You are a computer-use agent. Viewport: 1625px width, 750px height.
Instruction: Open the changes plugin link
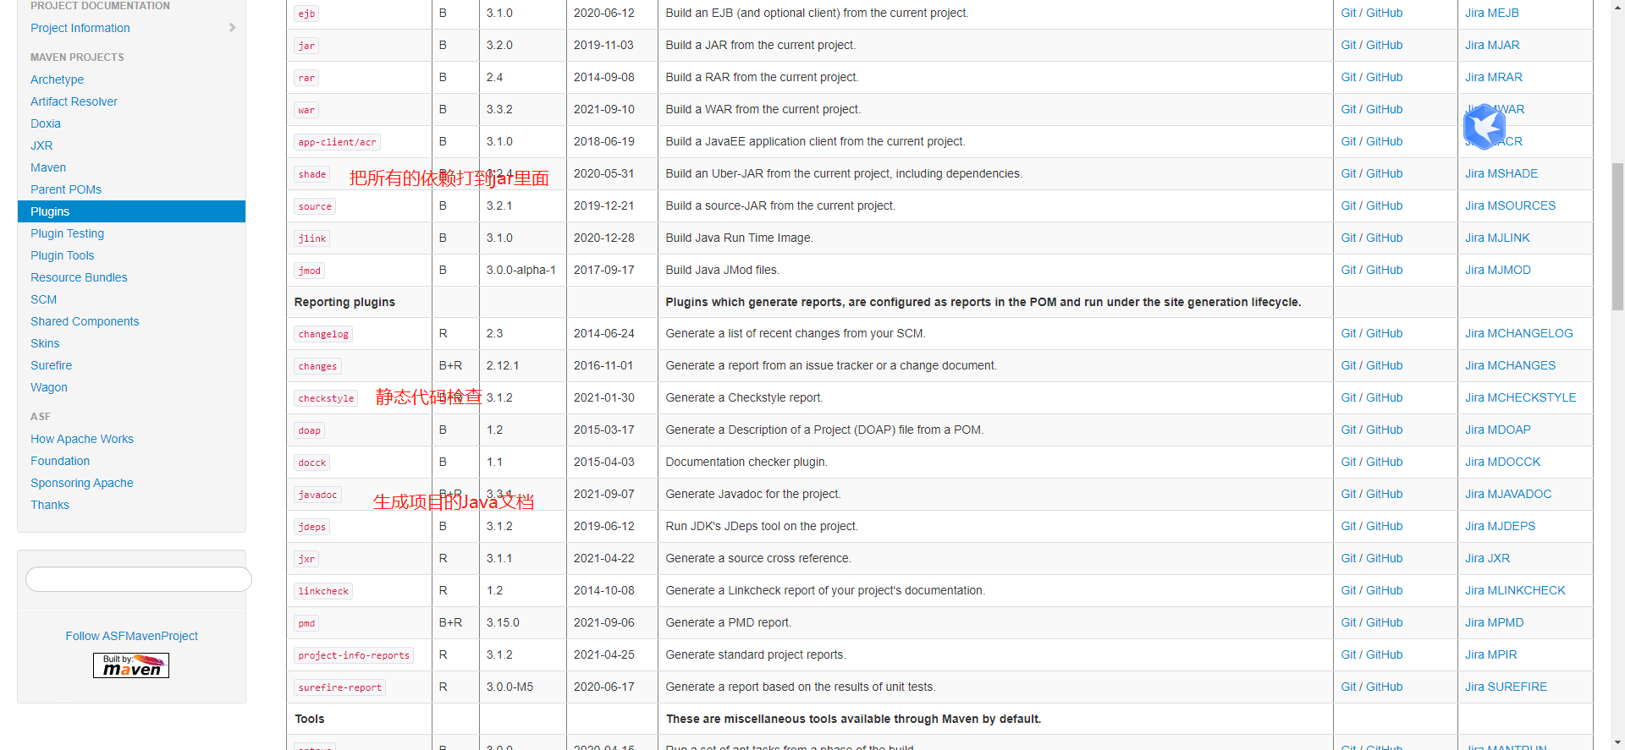(318, 366)
